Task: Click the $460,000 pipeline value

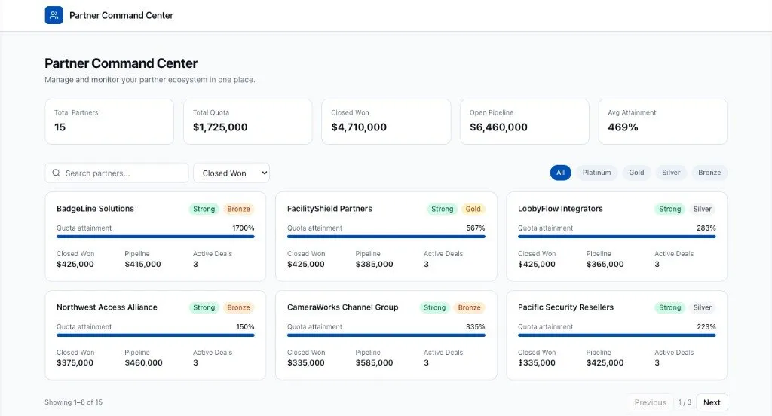Action: 143,362
